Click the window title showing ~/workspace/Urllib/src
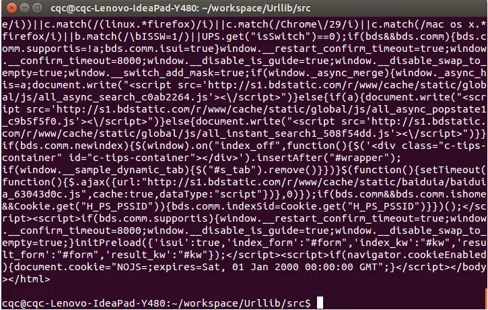Image resolution: width=488 pixels, height=310 pixels. point(180,8)
